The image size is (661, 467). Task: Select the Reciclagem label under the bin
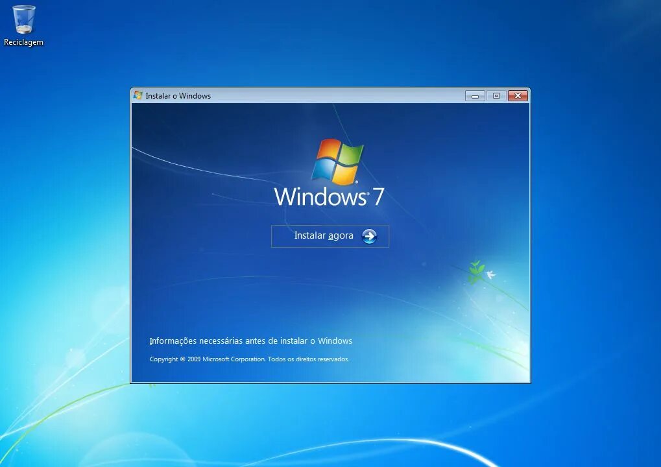pyautogui.click(x=23, y=42)
